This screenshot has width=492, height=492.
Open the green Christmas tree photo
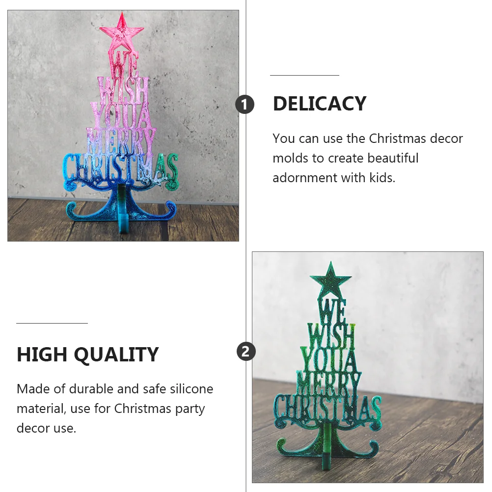click(x=367, y=367)
